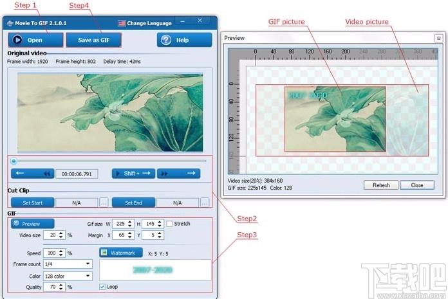448x299 pixels.
Task: Click the Margin Y field 5
Action: click(x=150, y=235)
